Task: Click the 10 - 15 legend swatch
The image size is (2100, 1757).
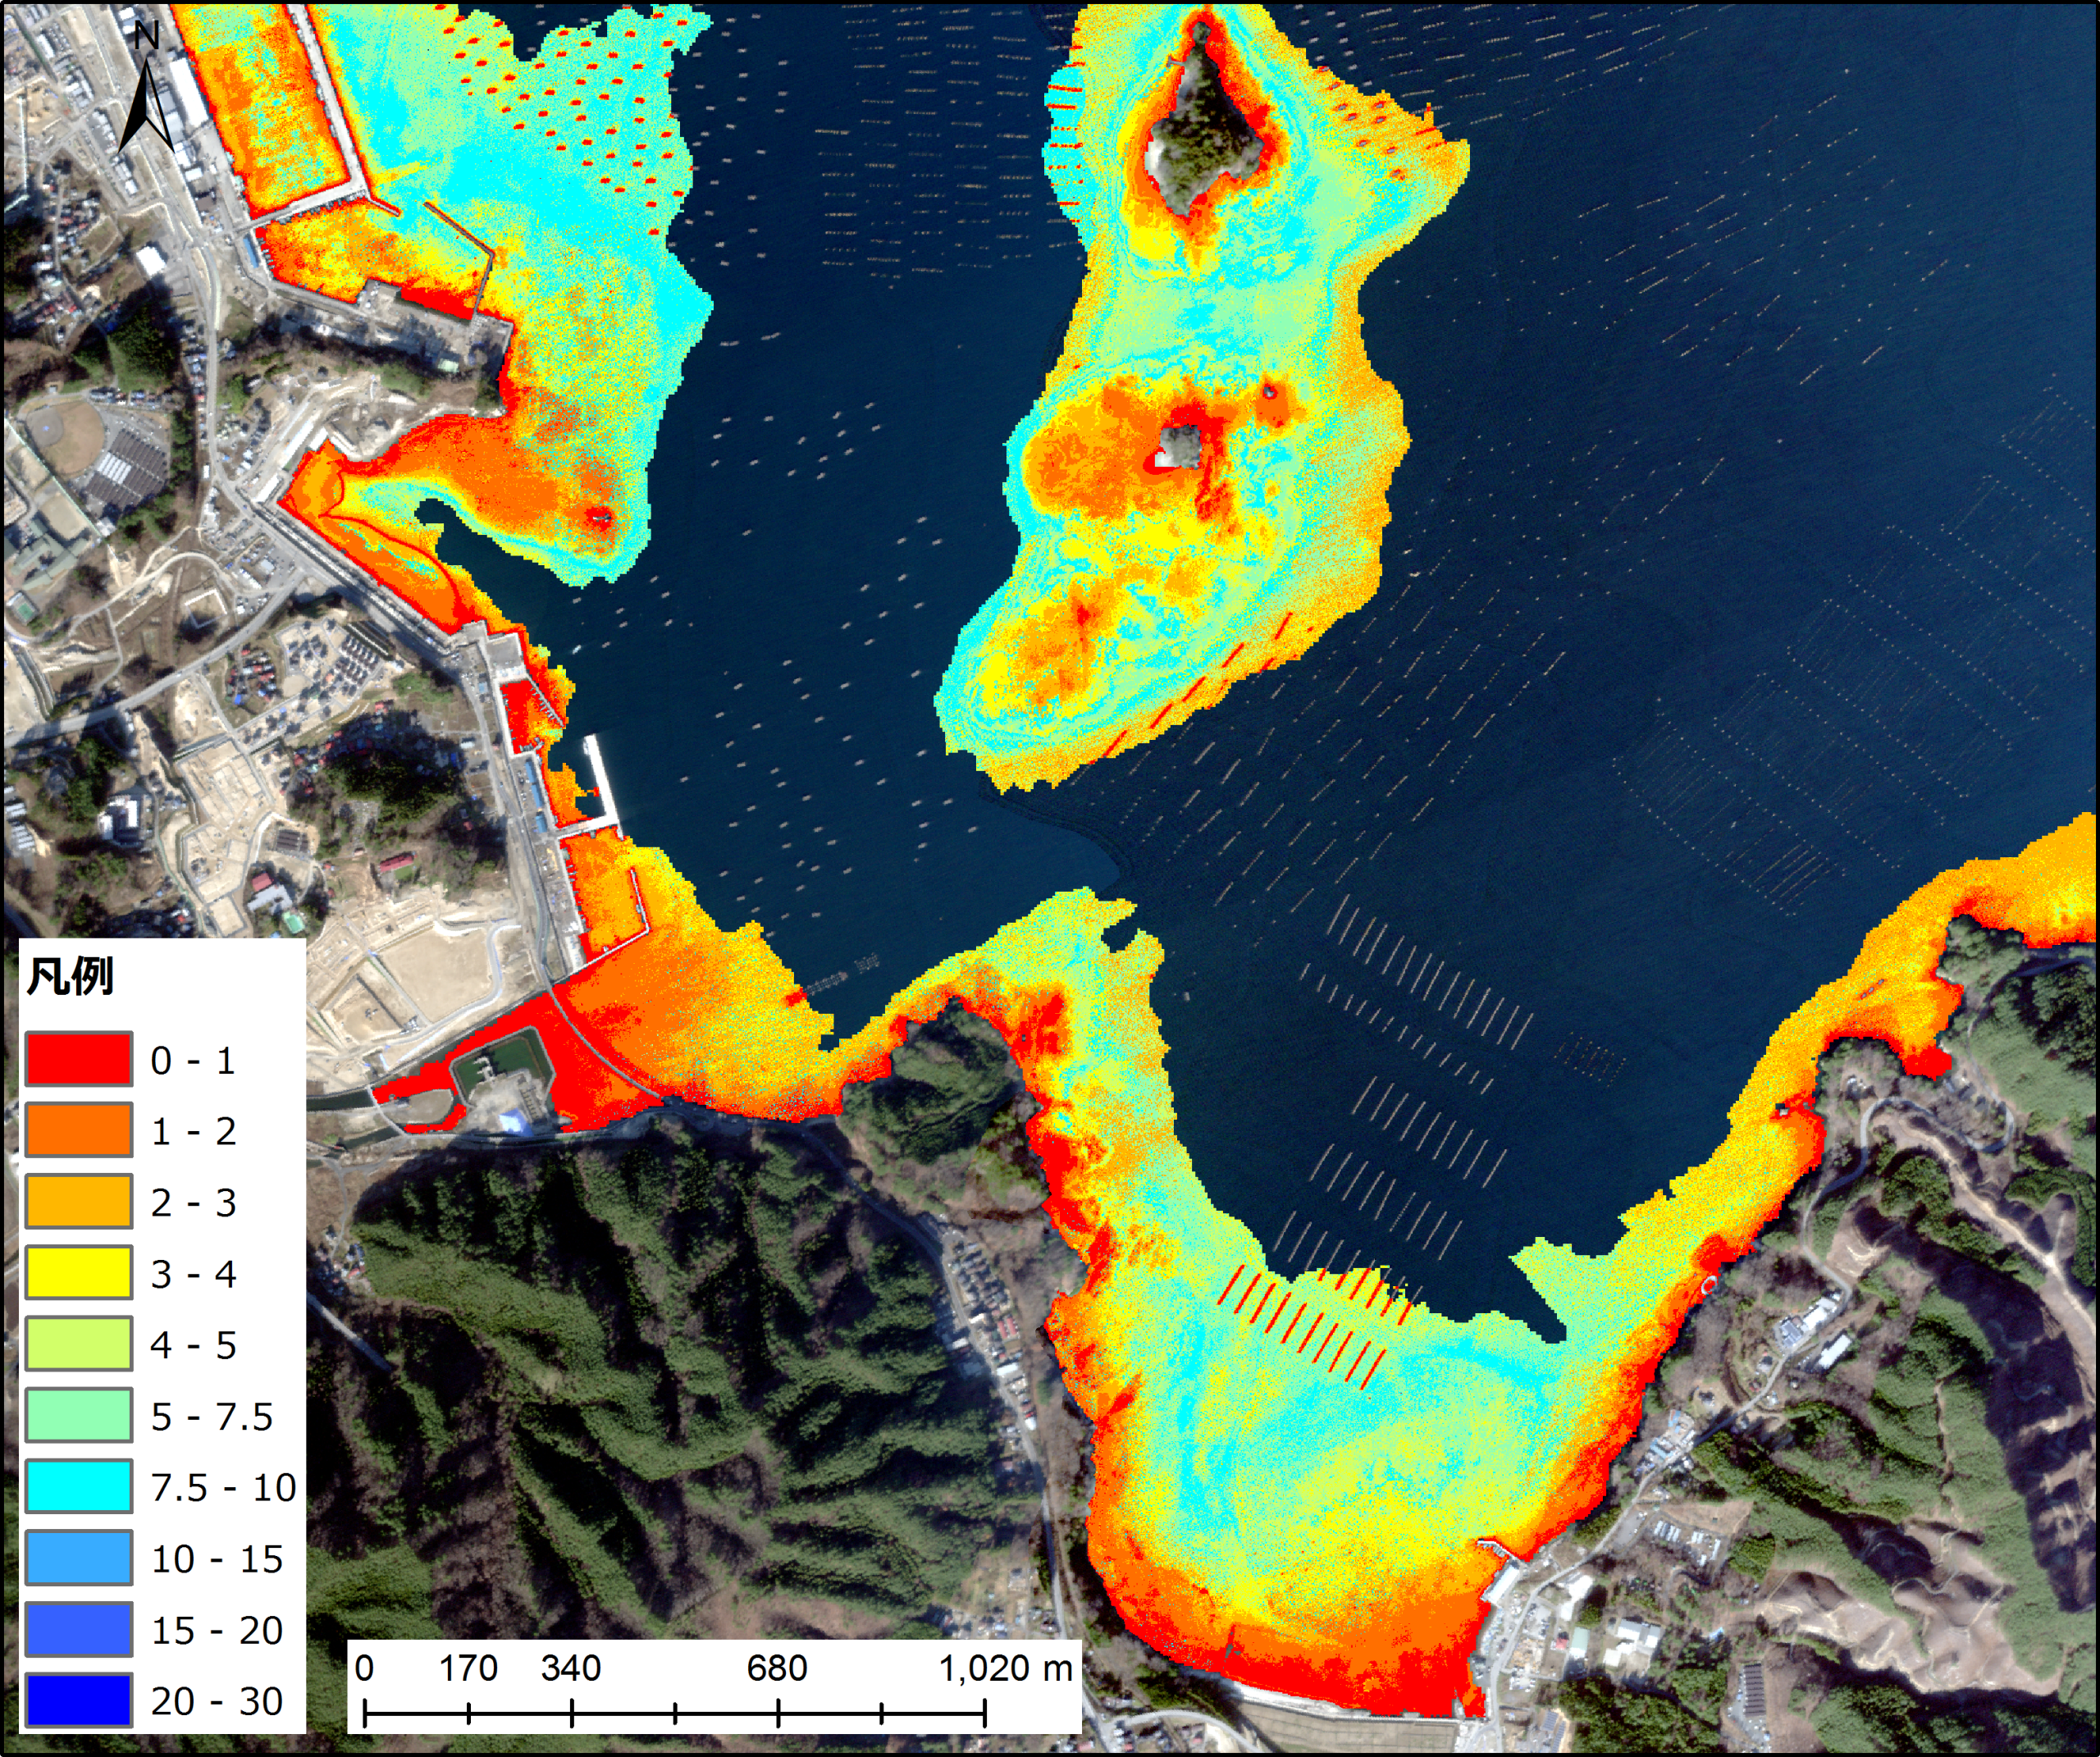Action: click(79, 1558)
